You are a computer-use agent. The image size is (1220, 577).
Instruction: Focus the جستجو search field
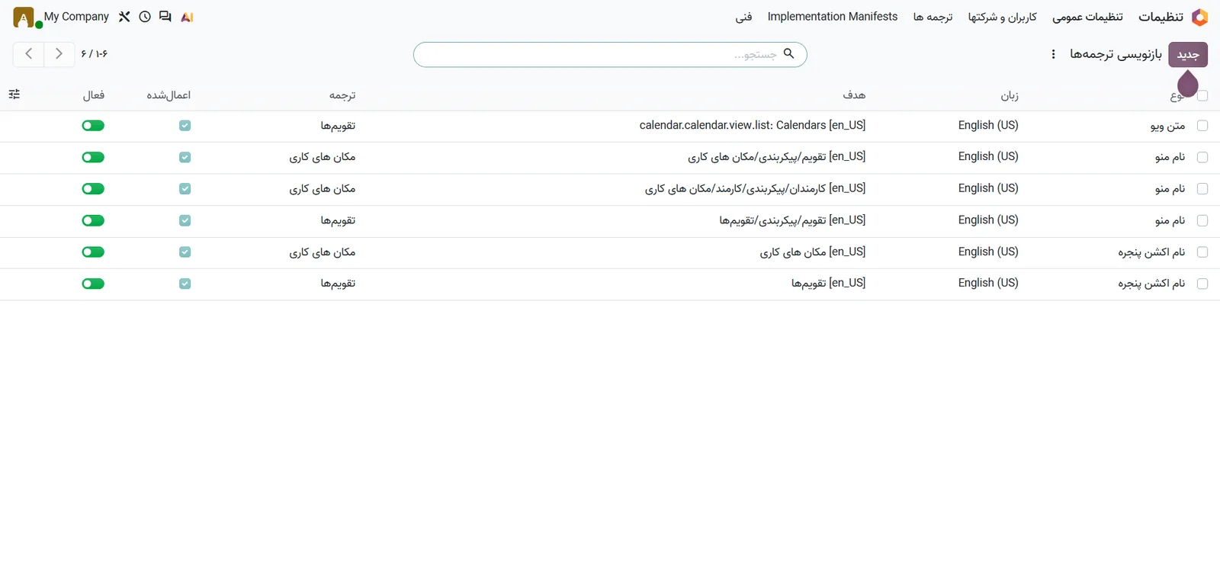[x=610, y=54]
